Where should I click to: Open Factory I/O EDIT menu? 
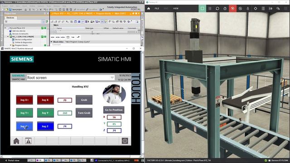tap(166, 9)
